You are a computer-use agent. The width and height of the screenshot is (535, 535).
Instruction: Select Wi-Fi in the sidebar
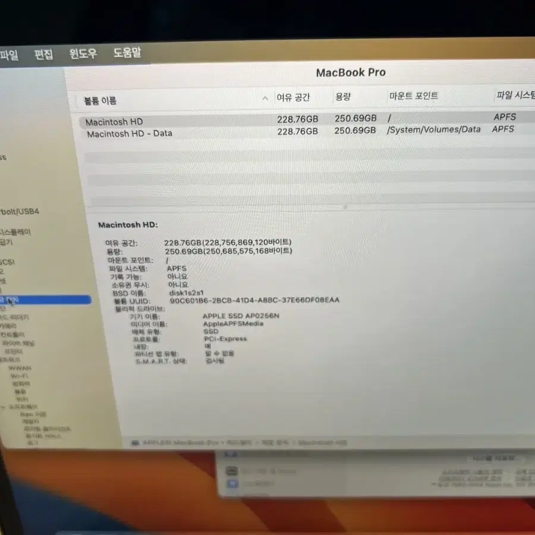point(19,376)
